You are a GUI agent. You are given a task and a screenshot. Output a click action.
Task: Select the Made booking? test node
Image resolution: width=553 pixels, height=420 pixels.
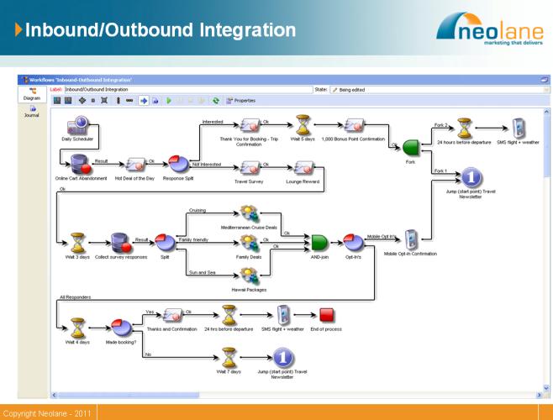121,326
